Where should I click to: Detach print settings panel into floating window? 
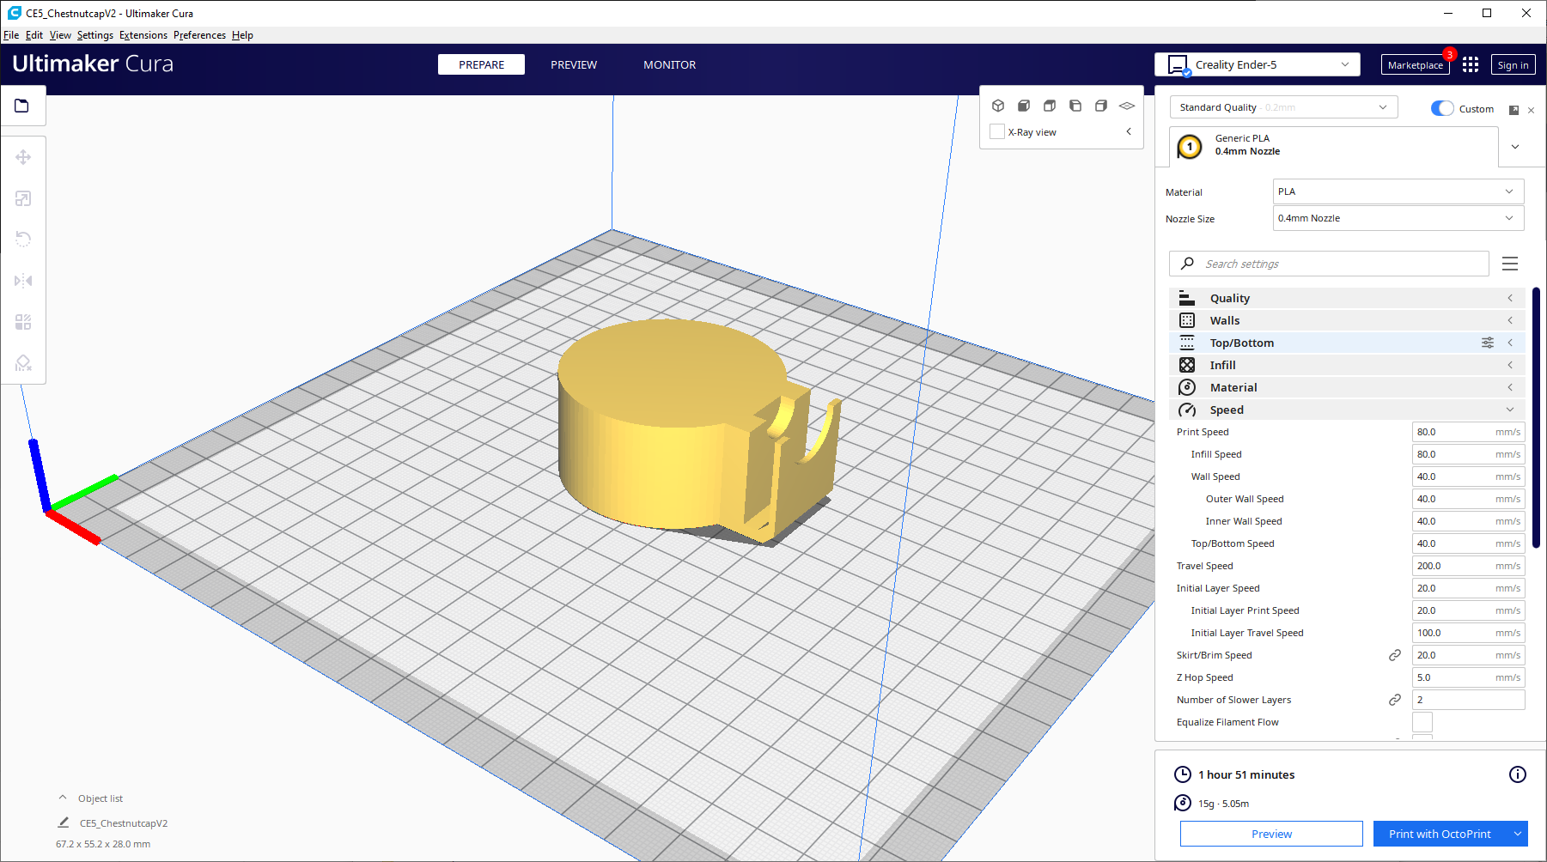point(1514,110)
